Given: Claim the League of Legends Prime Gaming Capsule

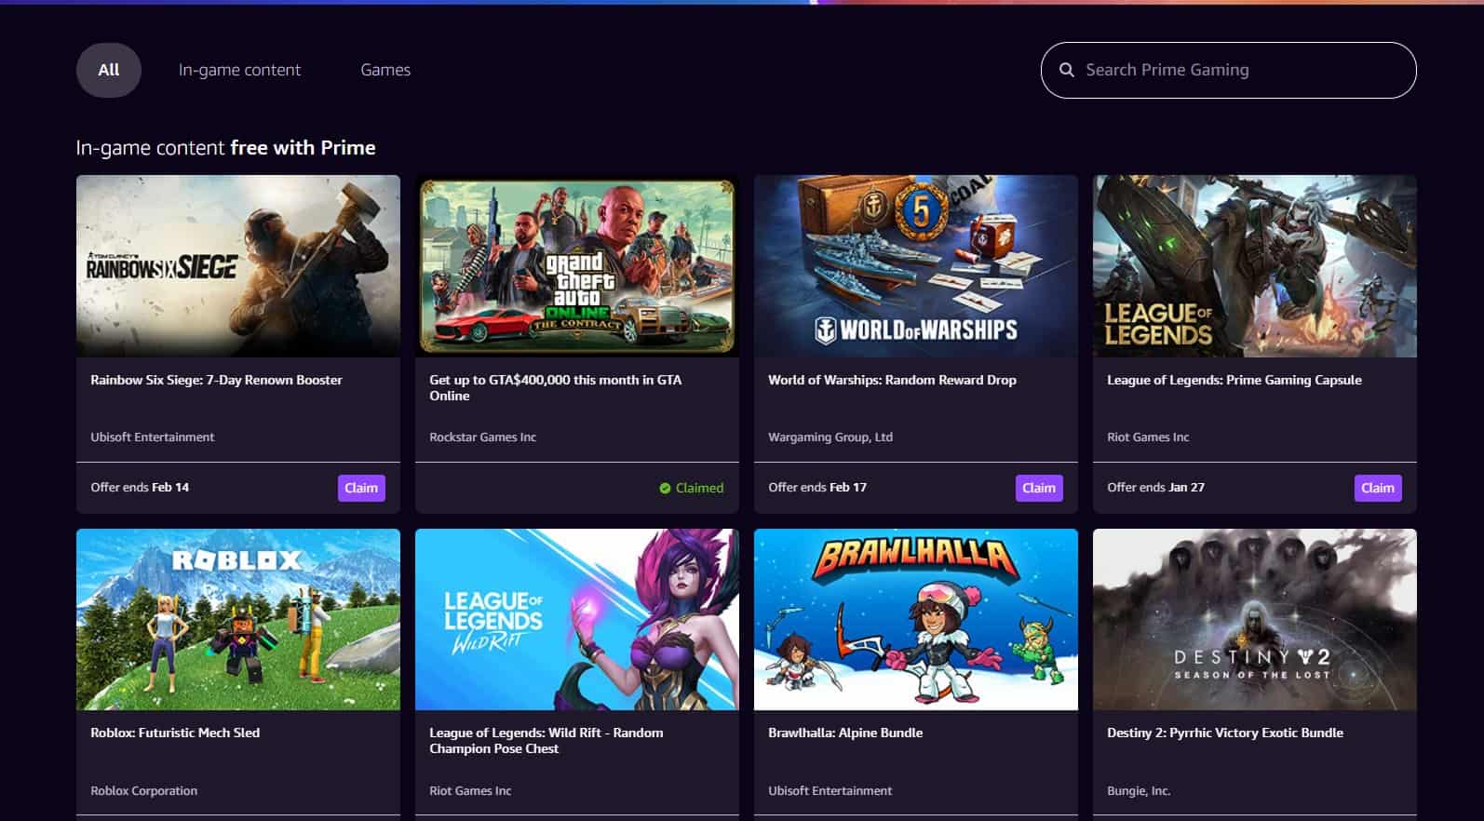Looking at the screenshot, I should [1378, 488].
